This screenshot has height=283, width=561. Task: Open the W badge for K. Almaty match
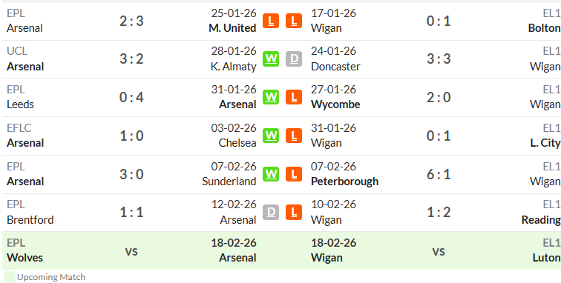pos(271,59)
